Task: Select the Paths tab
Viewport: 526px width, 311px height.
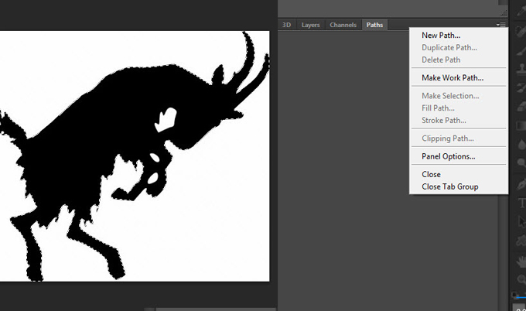Action: pyautogui.click(x=374, y=25)
